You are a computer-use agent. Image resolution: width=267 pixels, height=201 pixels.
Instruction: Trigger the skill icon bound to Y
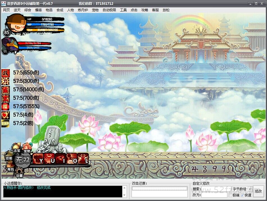pyautogui.click(x=38, y=159)
